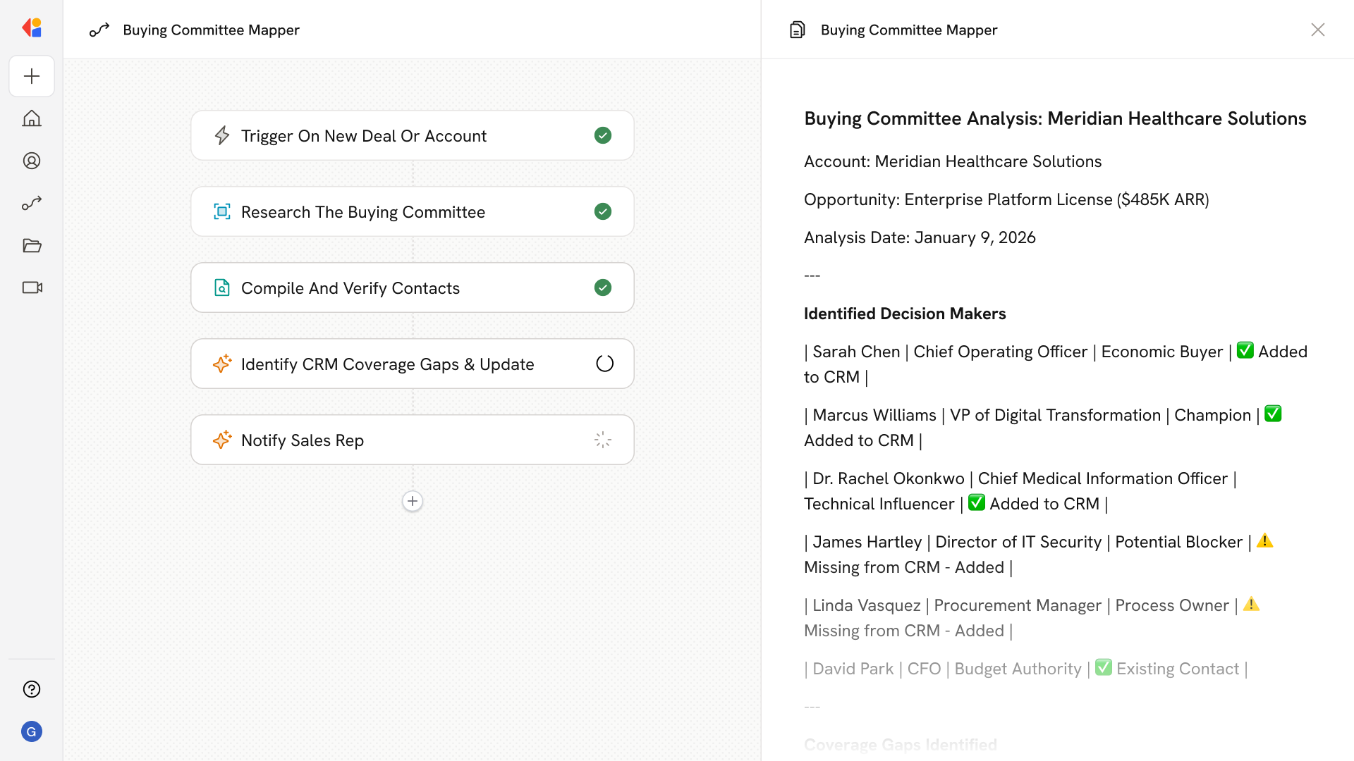The width and height of the screenshot is (1354, 761).
Task: Click the loading spinner on Identify CRM Coverage Gaps
Action: 604,364
